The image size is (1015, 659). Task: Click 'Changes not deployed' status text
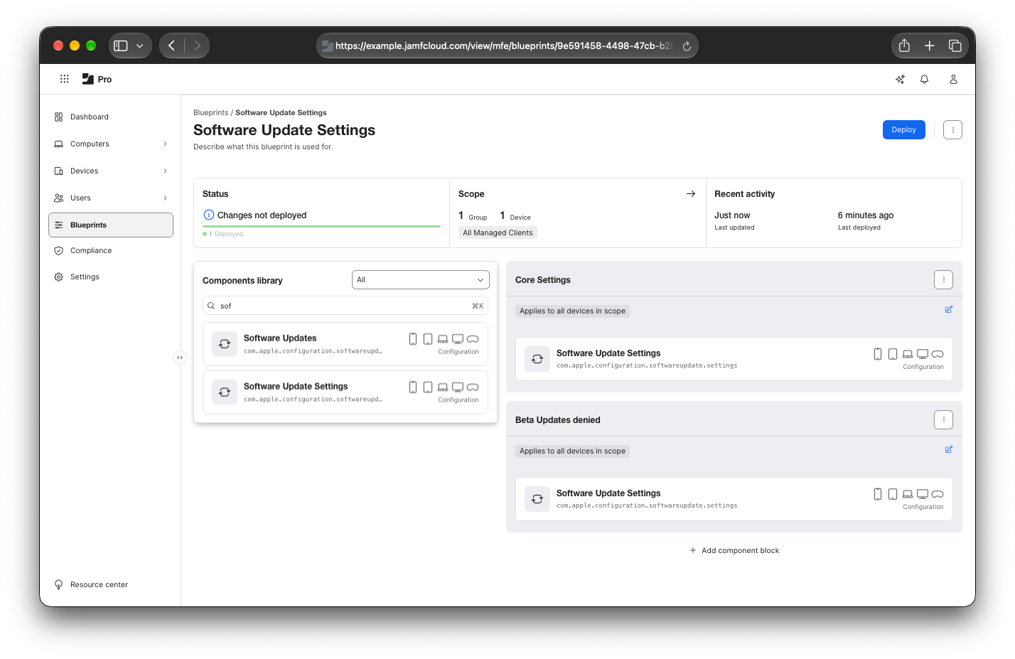(x=262, y=215)
